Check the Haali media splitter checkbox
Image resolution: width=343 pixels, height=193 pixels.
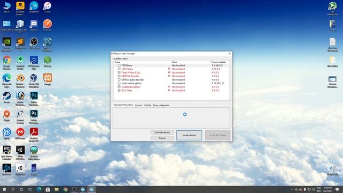[119, 83]
